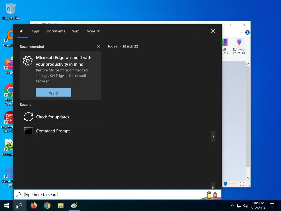This screenshot has height=211, width=281.
Task: Open the notification center icon
Action: pos(272,206)
